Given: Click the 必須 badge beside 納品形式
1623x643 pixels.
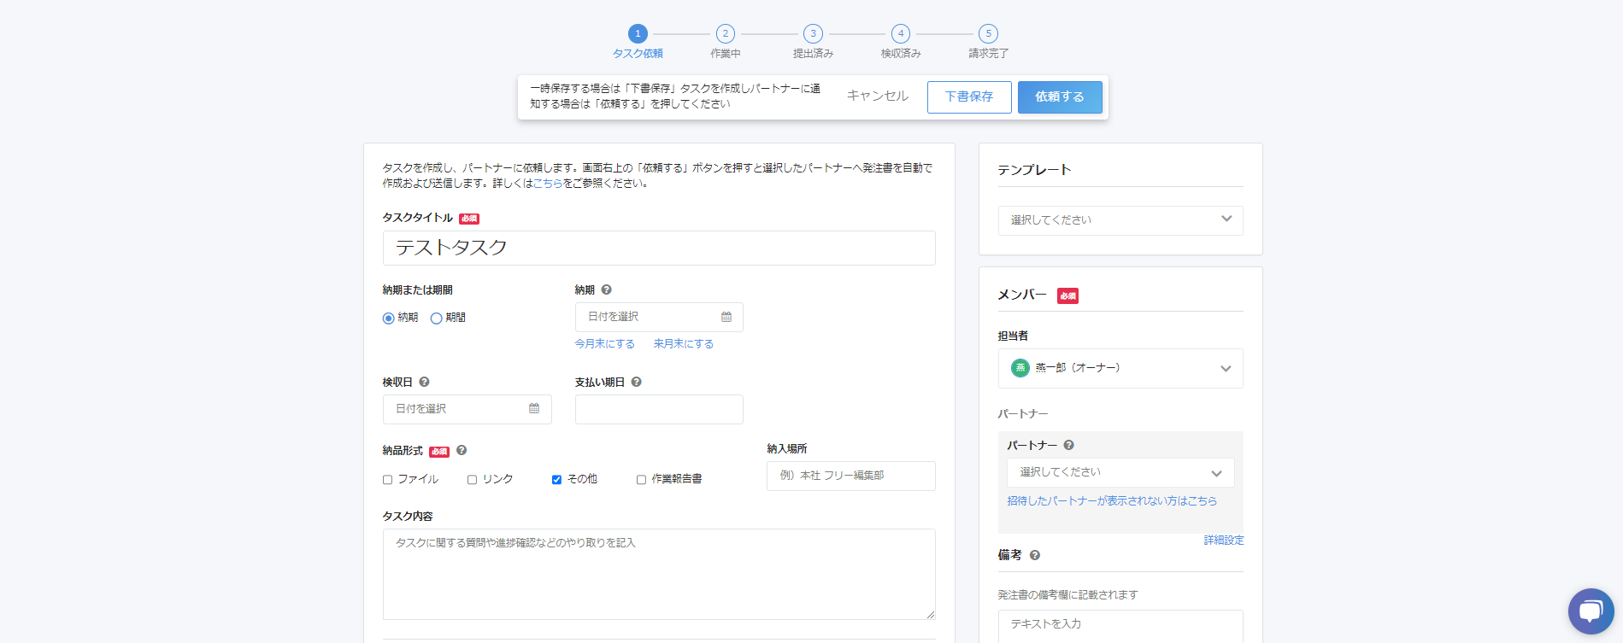Looking at the screenshot, I should coord(439,452).
